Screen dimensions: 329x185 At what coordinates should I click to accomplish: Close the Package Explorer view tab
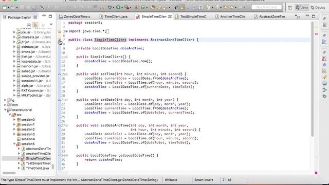click(35, 17)
